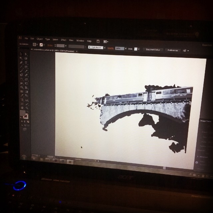Image resolution: width=213 pixels, height=213 pixels.
Task: Open the Edit menu
Action: click(x=32, y=39)
